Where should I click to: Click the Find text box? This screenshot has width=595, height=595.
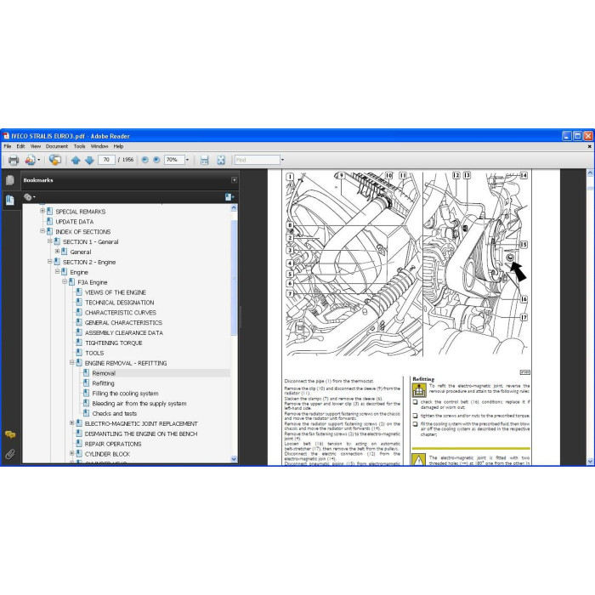click(258, 160)
